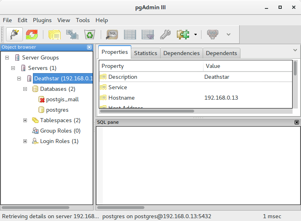Screen dimensions: 301x221
Task: Click the Value column header
Action: pos(248,66)
